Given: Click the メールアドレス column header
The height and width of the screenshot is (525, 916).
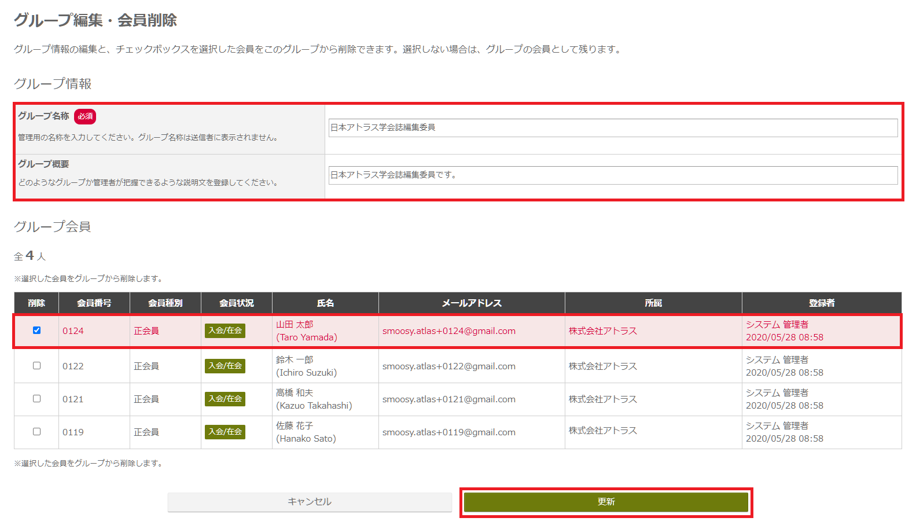Looking at the screenshot, I should 472,303.
